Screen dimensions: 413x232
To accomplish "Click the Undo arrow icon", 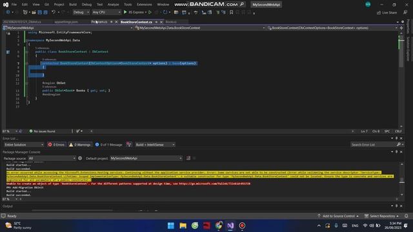I will tap(53, 12).
